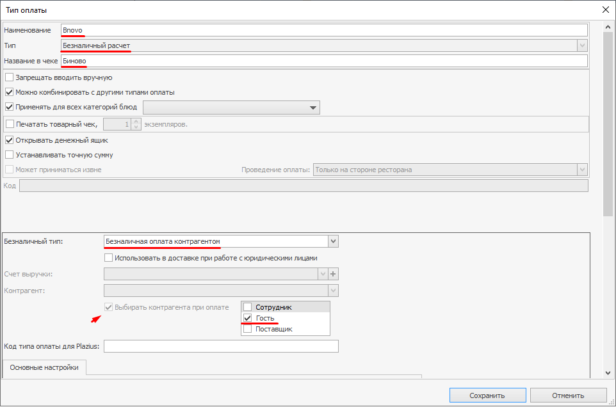Expand the Счет выручки dropdown
Screen dimensions: 616x407
323,274
